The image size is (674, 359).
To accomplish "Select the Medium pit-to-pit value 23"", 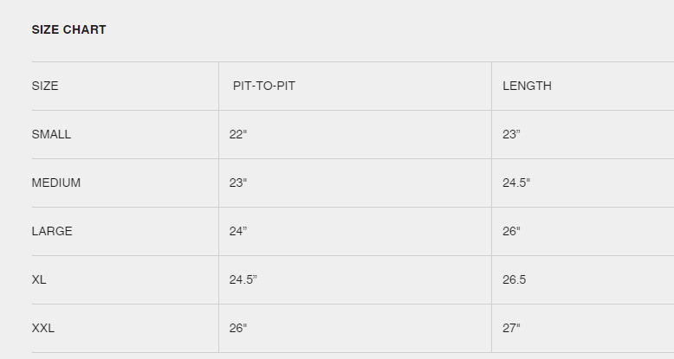I will coord(238,183).
